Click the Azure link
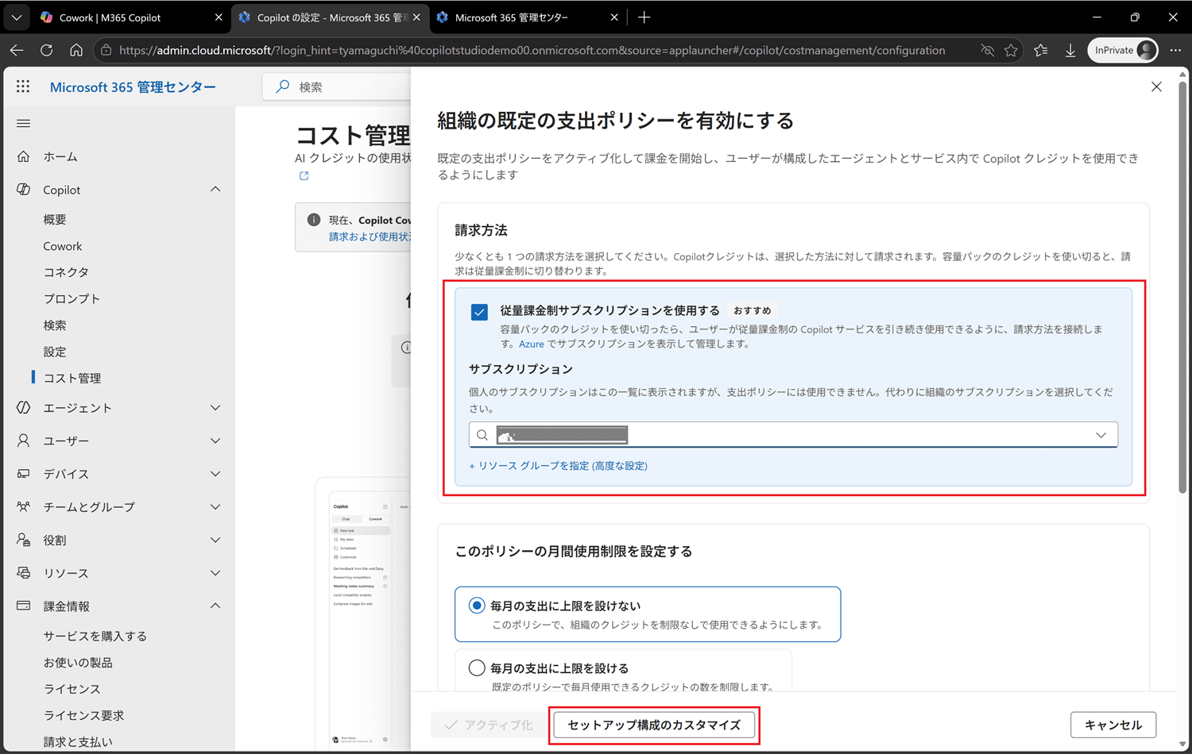 [532, 344]
